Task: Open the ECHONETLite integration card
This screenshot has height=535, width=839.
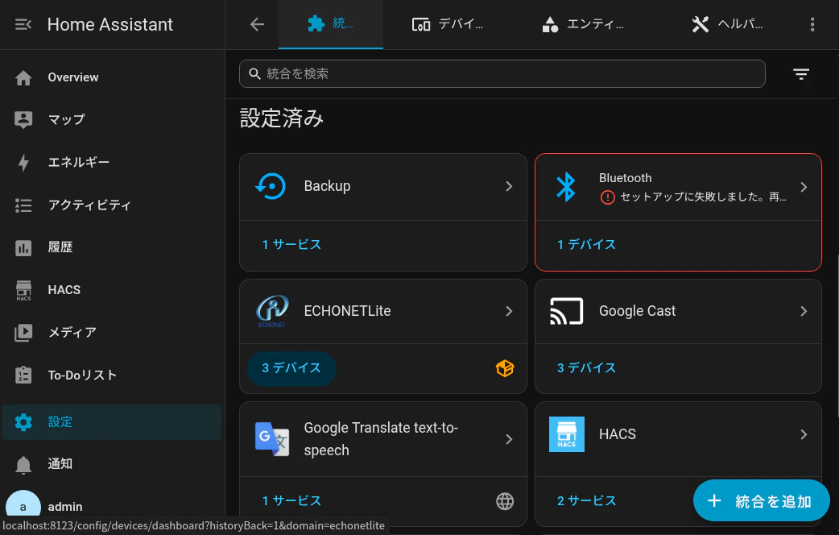Action: click(383, 311)
